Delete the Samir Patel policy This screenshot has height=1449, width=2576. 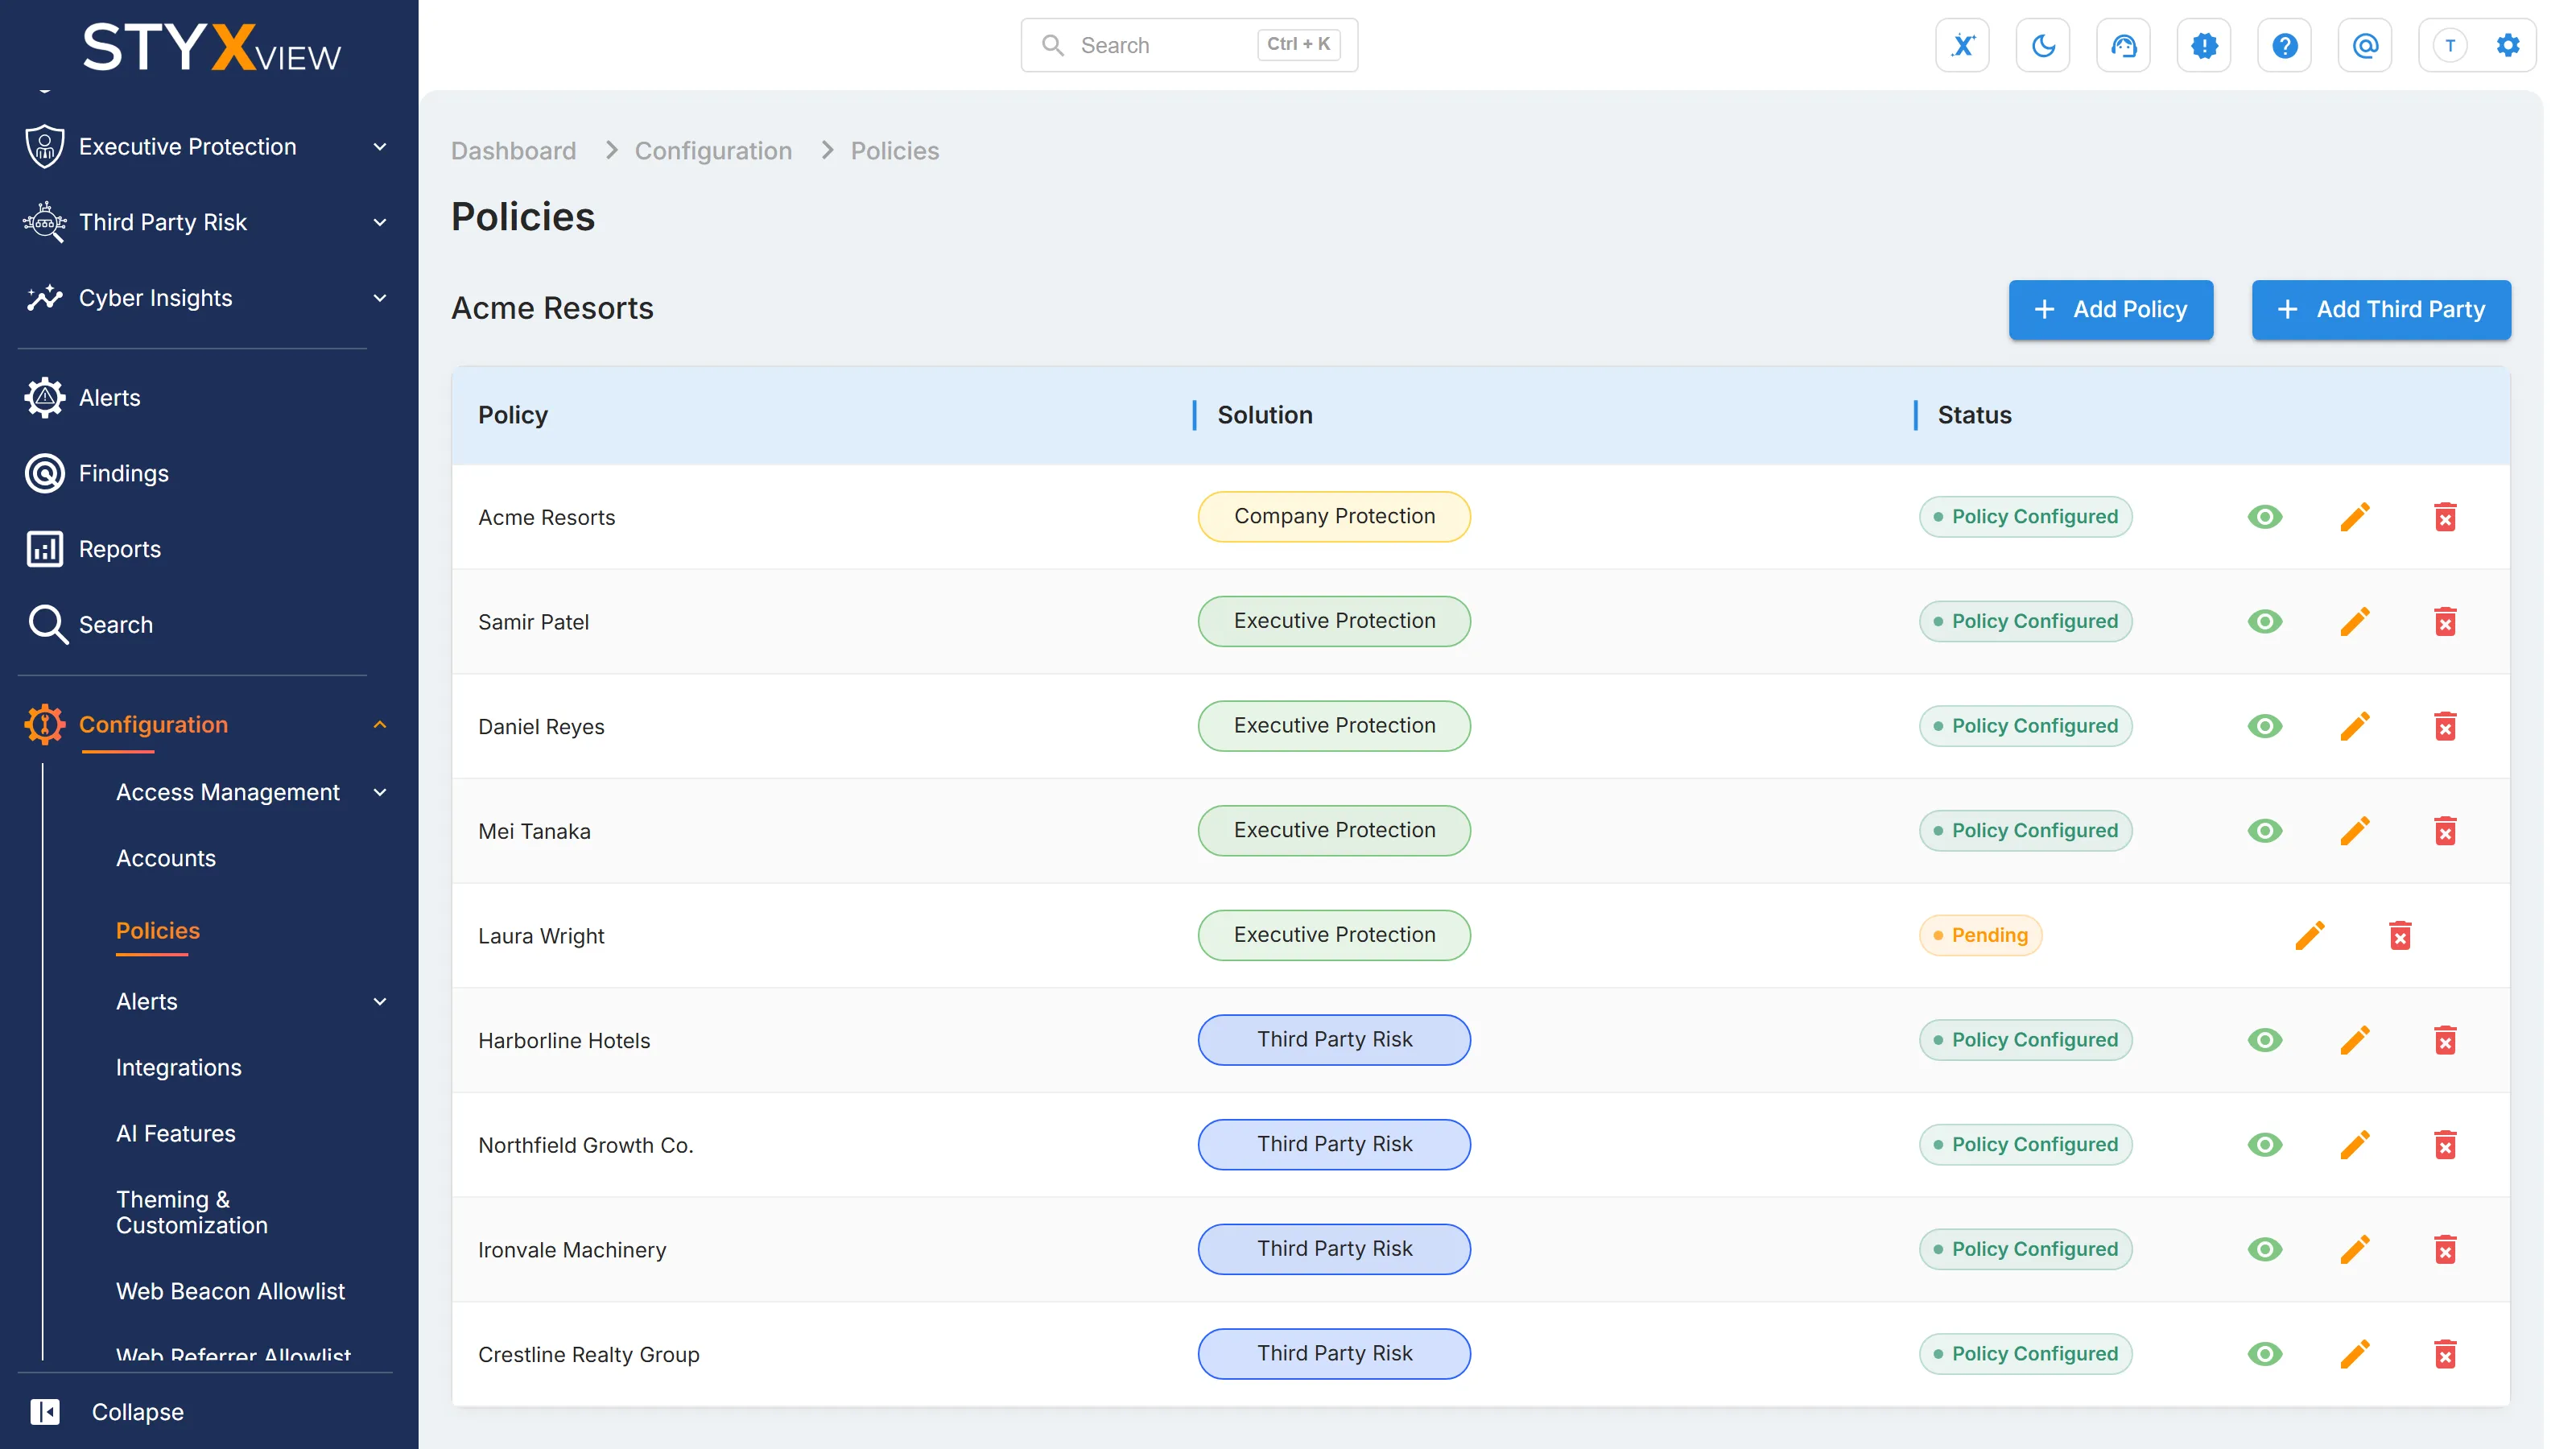(x=2445, y=622)
